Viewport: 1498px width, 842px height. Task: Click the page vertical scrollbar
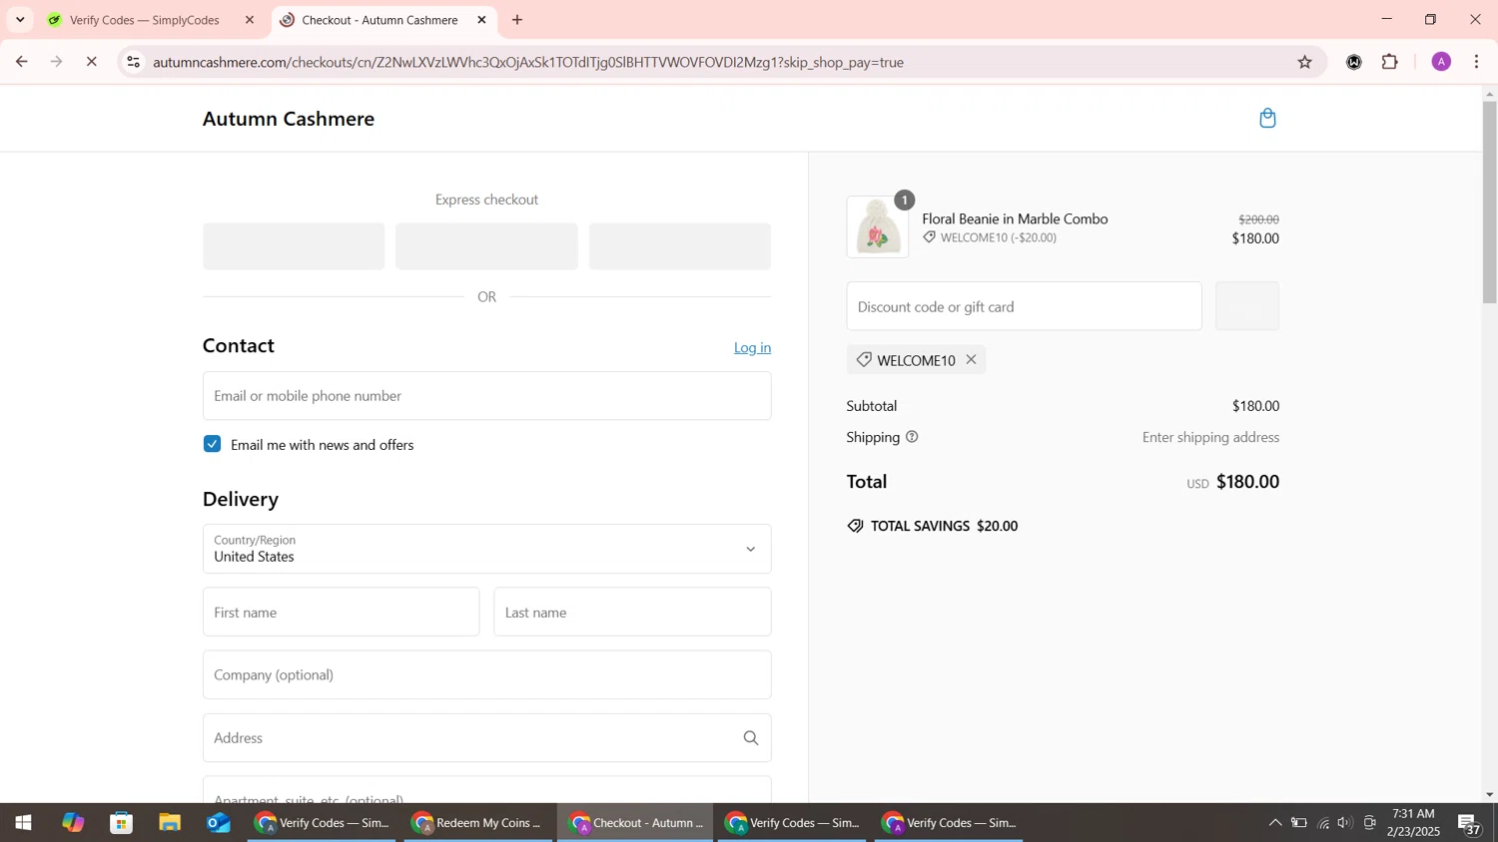pos(1489,203)
